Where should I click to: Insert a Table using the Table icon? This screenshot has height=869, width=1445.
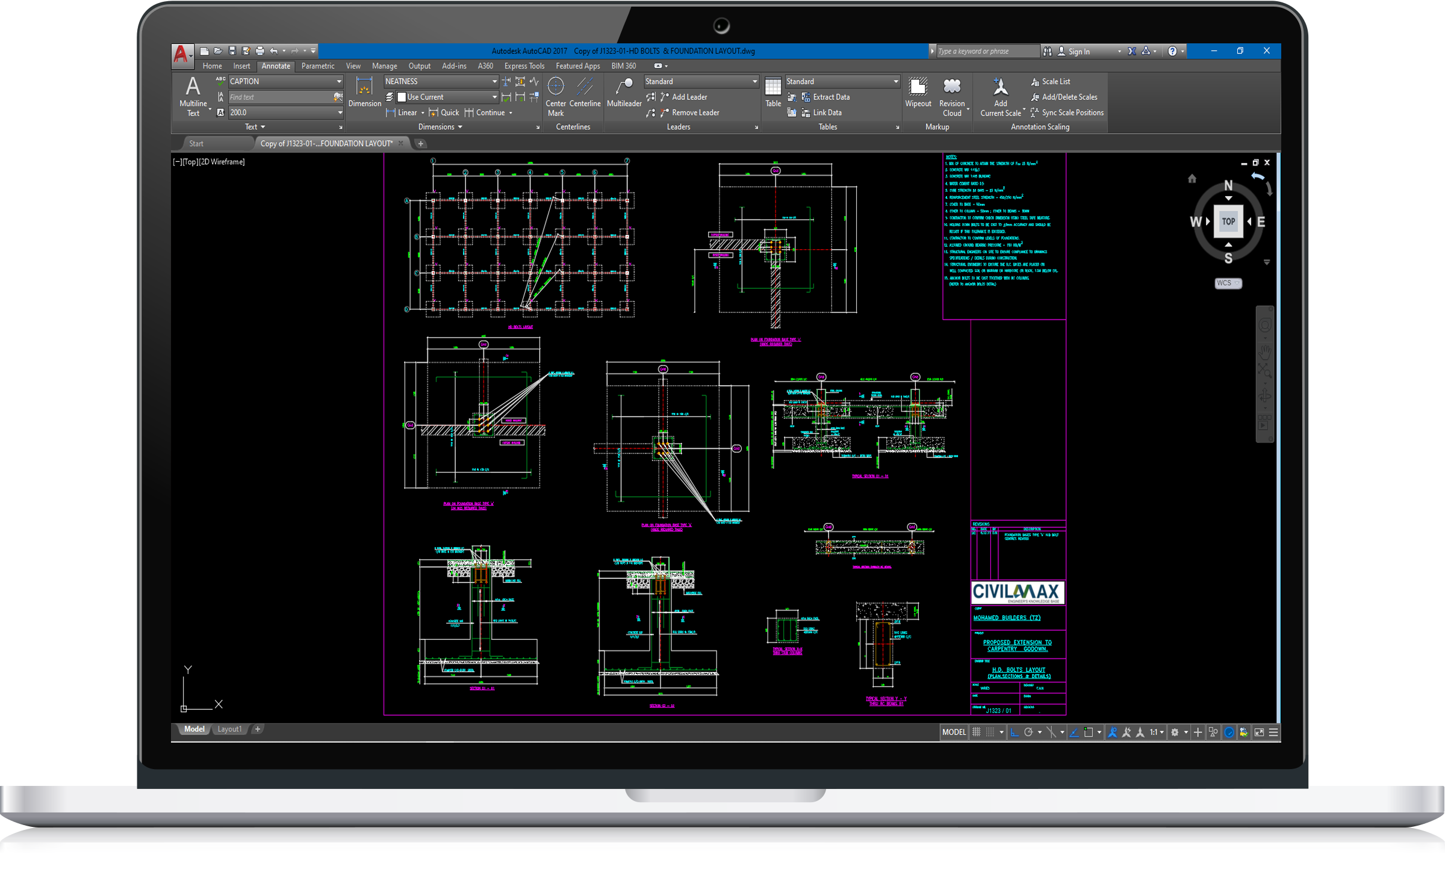773,92
